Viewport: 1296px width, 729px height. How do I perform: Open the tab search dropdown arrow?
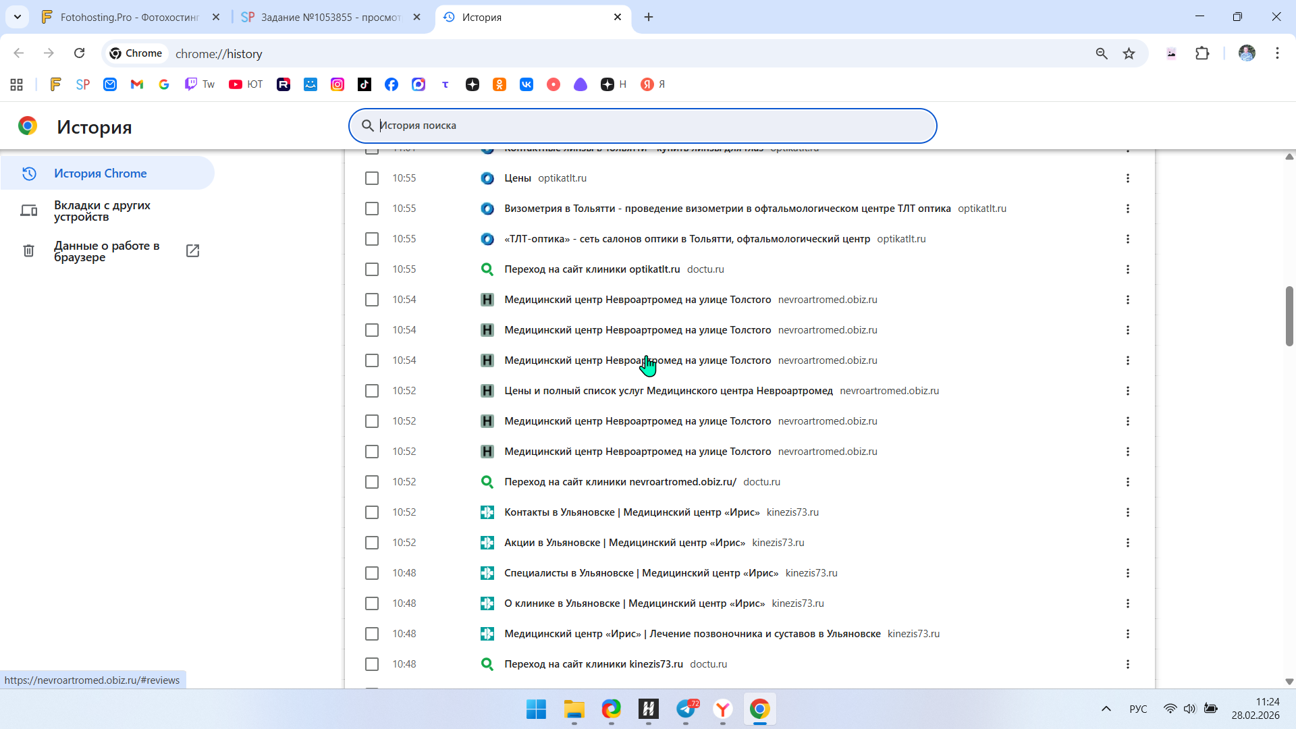tap(18, 17)
